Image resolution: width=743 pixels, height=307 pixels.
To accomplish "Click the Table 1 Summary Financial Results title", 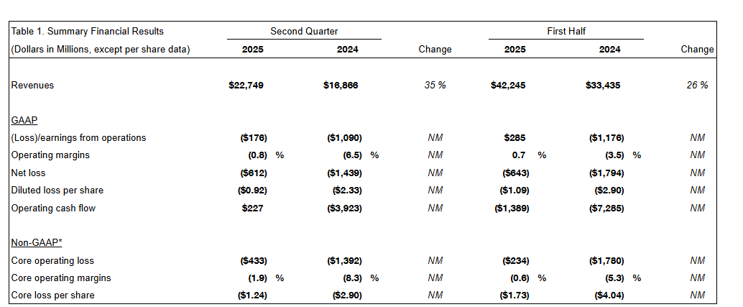I will pos(87,31).
